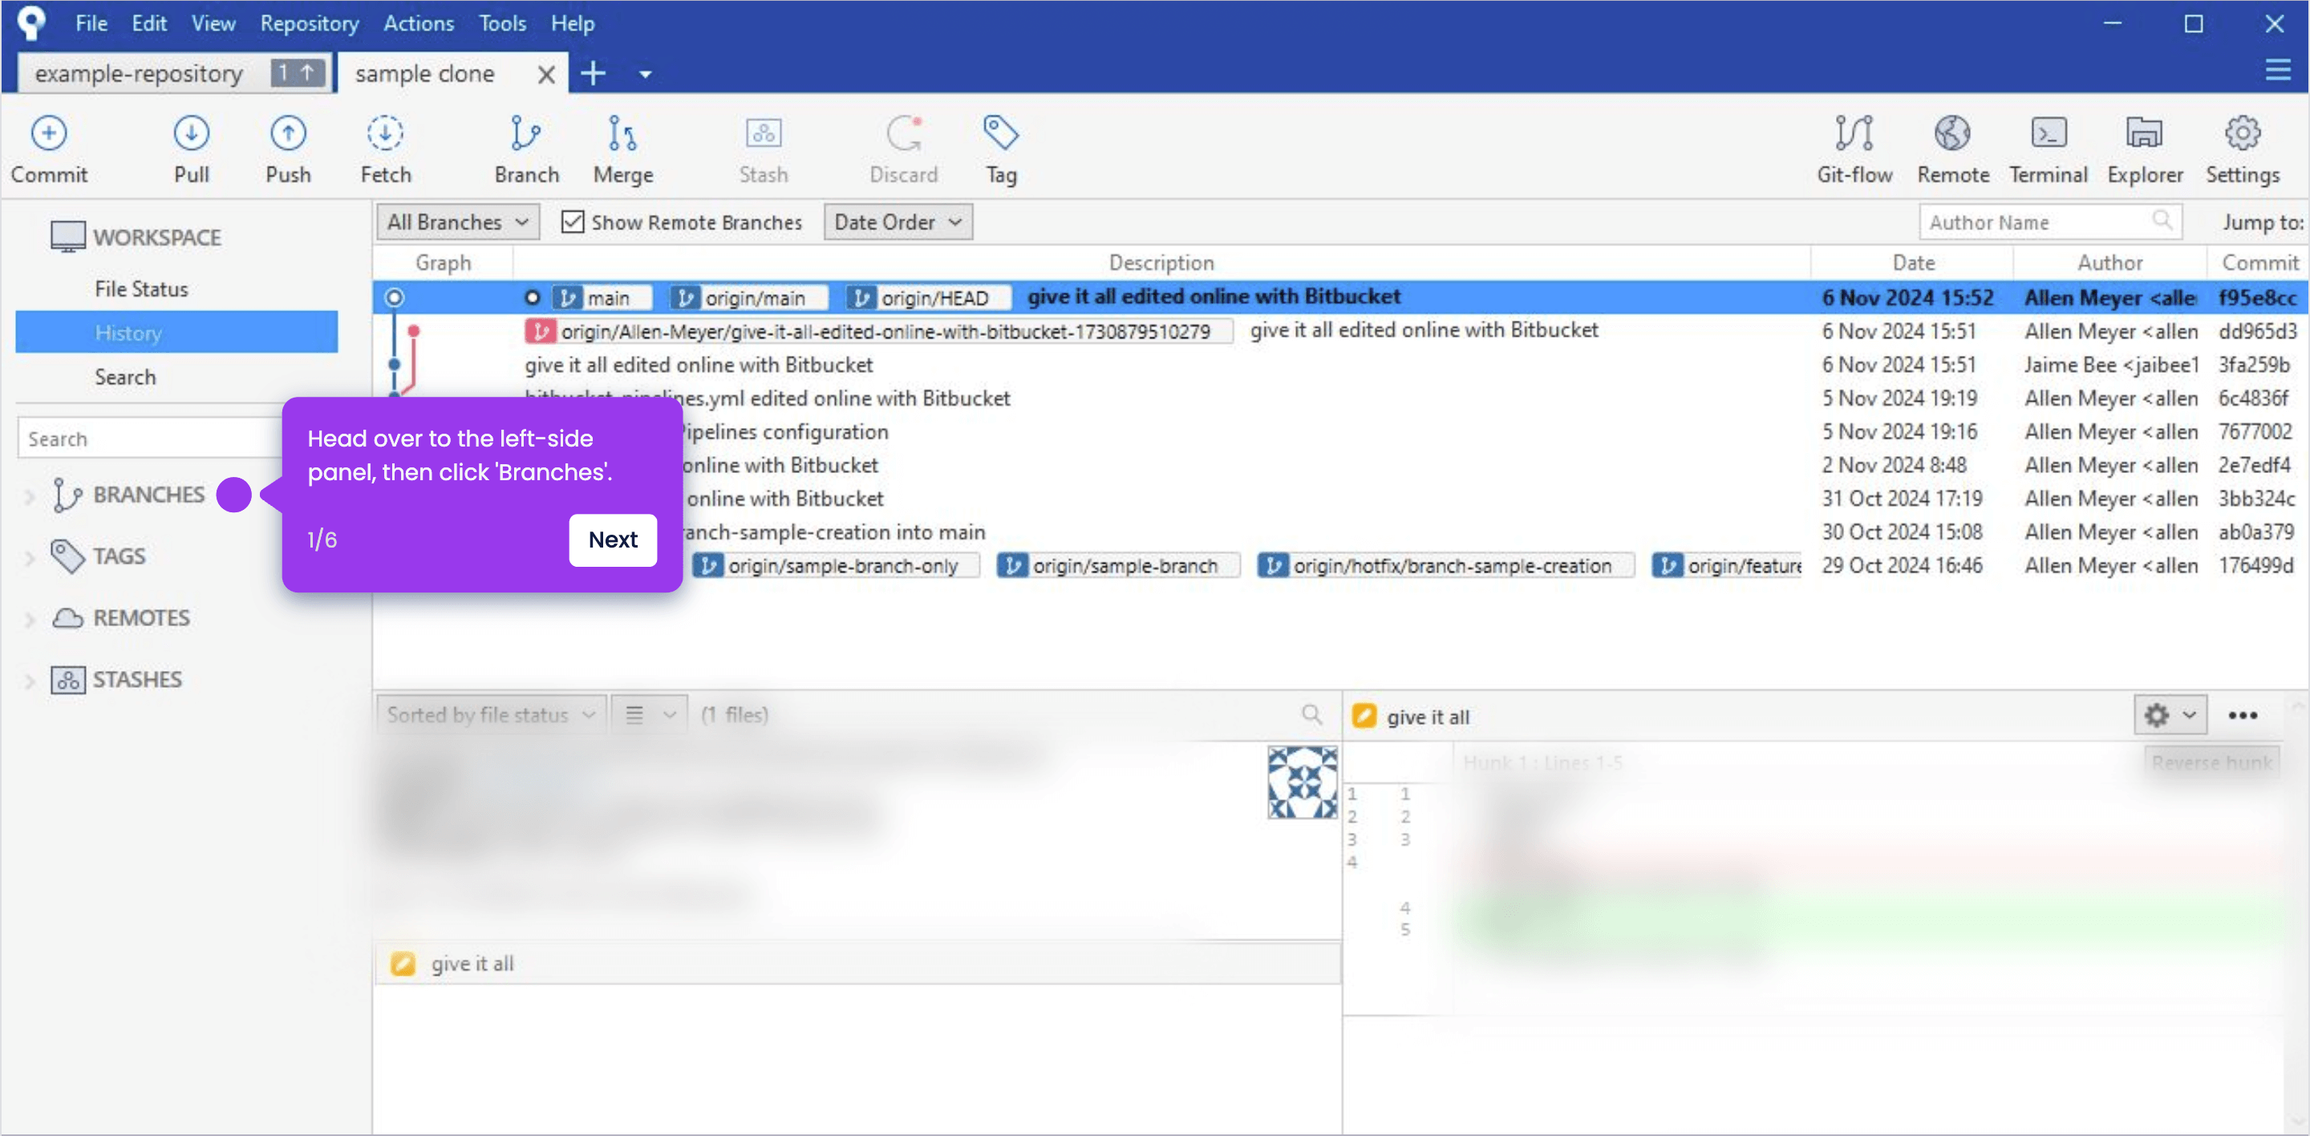Select File Status in workspace
2310x1136 pixels.
click(x=141, y=289)
